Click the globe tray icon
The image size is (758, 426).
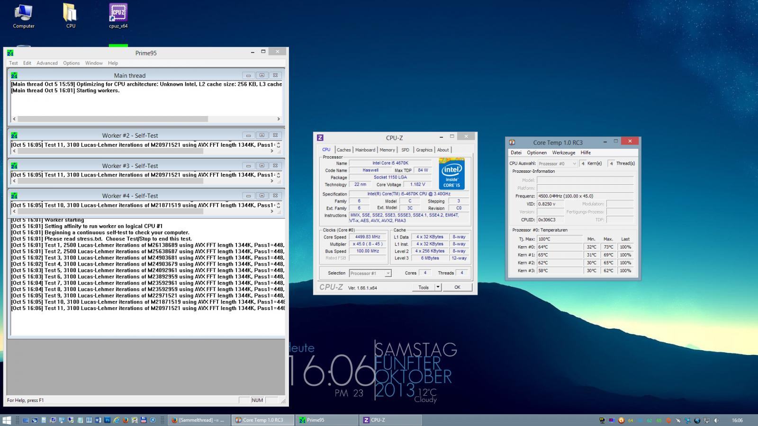[697, 420]
